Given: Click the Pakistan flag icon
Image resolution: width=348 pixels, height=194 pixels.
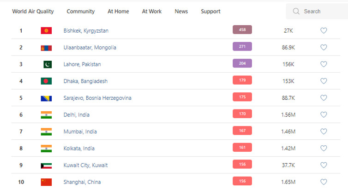Looking at the screenshot, I should pyautogui.click(x=48, y=64).
